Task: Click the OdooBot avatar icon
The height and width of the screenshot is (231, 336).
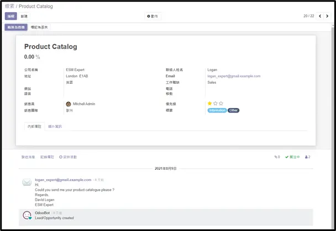Action: [x=27, y=215]
